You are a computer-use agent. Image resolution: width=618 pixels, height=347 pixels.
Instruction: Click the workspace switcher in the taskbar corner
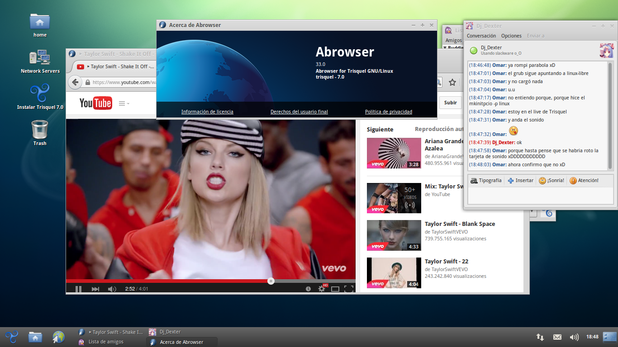coord(610,337)
